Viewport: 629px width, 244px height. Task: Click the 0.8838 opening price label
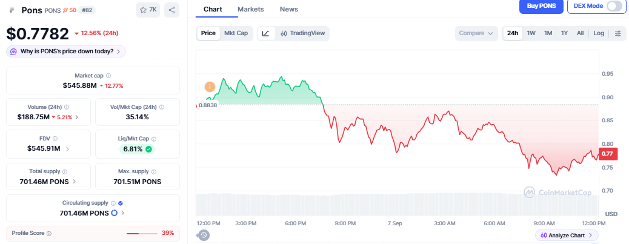[x=207, y=105]
